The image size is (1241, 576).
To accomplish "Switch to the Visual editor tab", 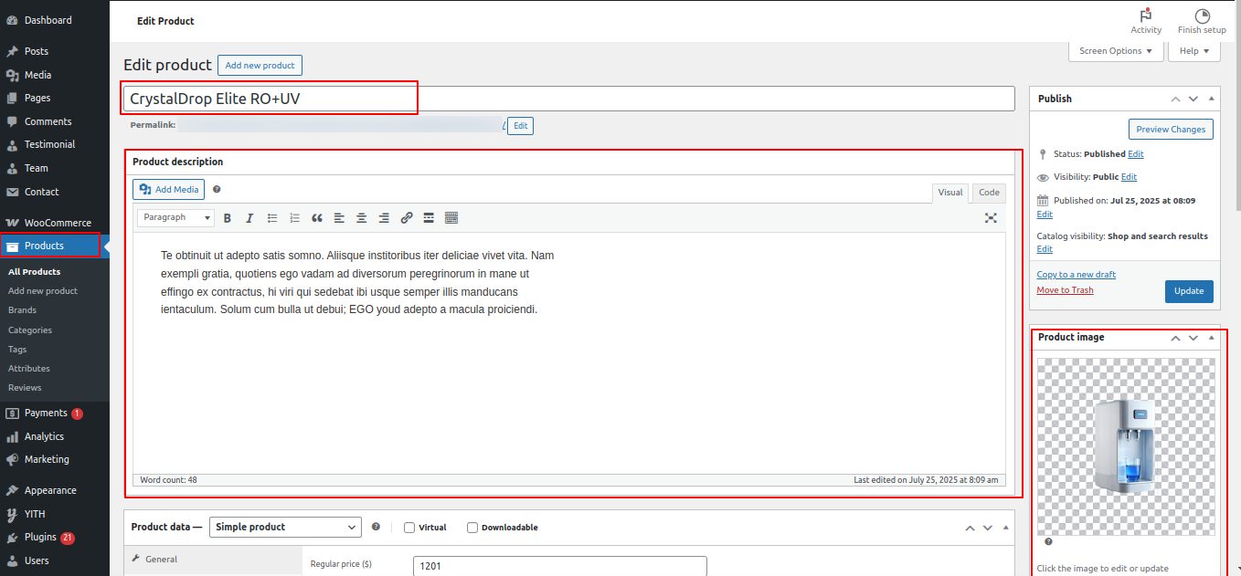I will pos(950,193).
